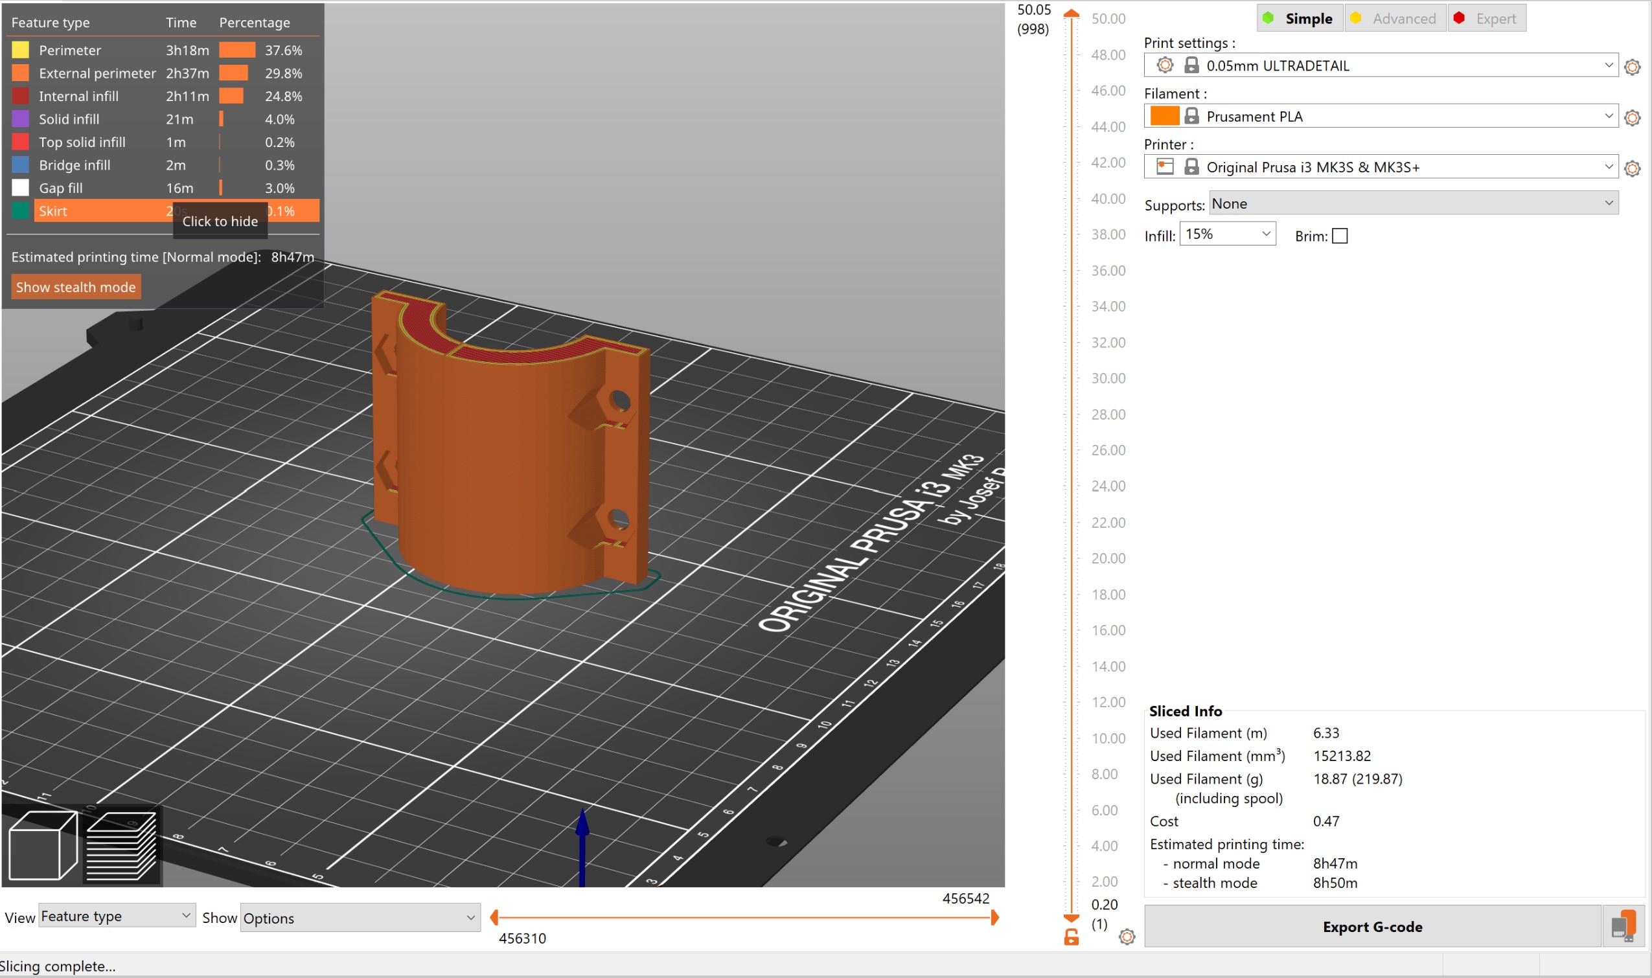Click Used Filament (m) value 6.33

coord(1325,733)
